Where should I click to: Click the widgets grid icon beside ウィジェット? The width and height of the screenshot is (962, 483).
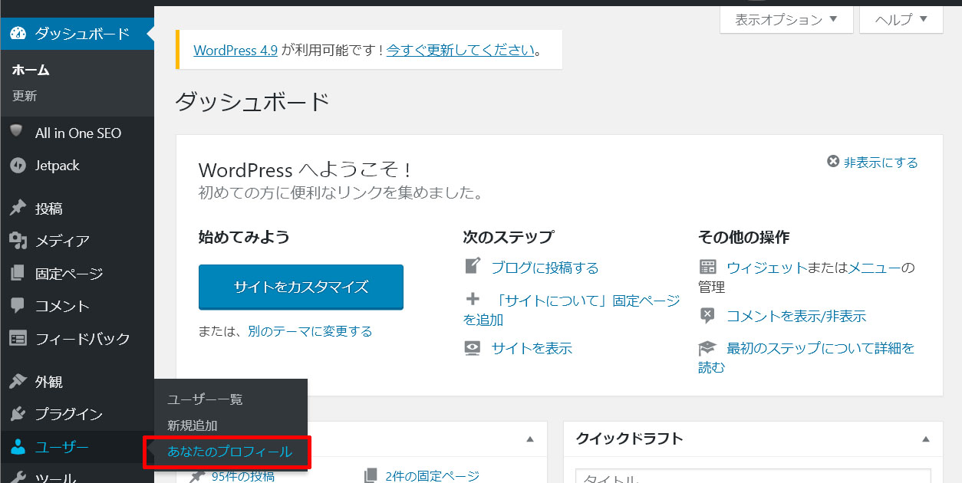coord(707,267)
